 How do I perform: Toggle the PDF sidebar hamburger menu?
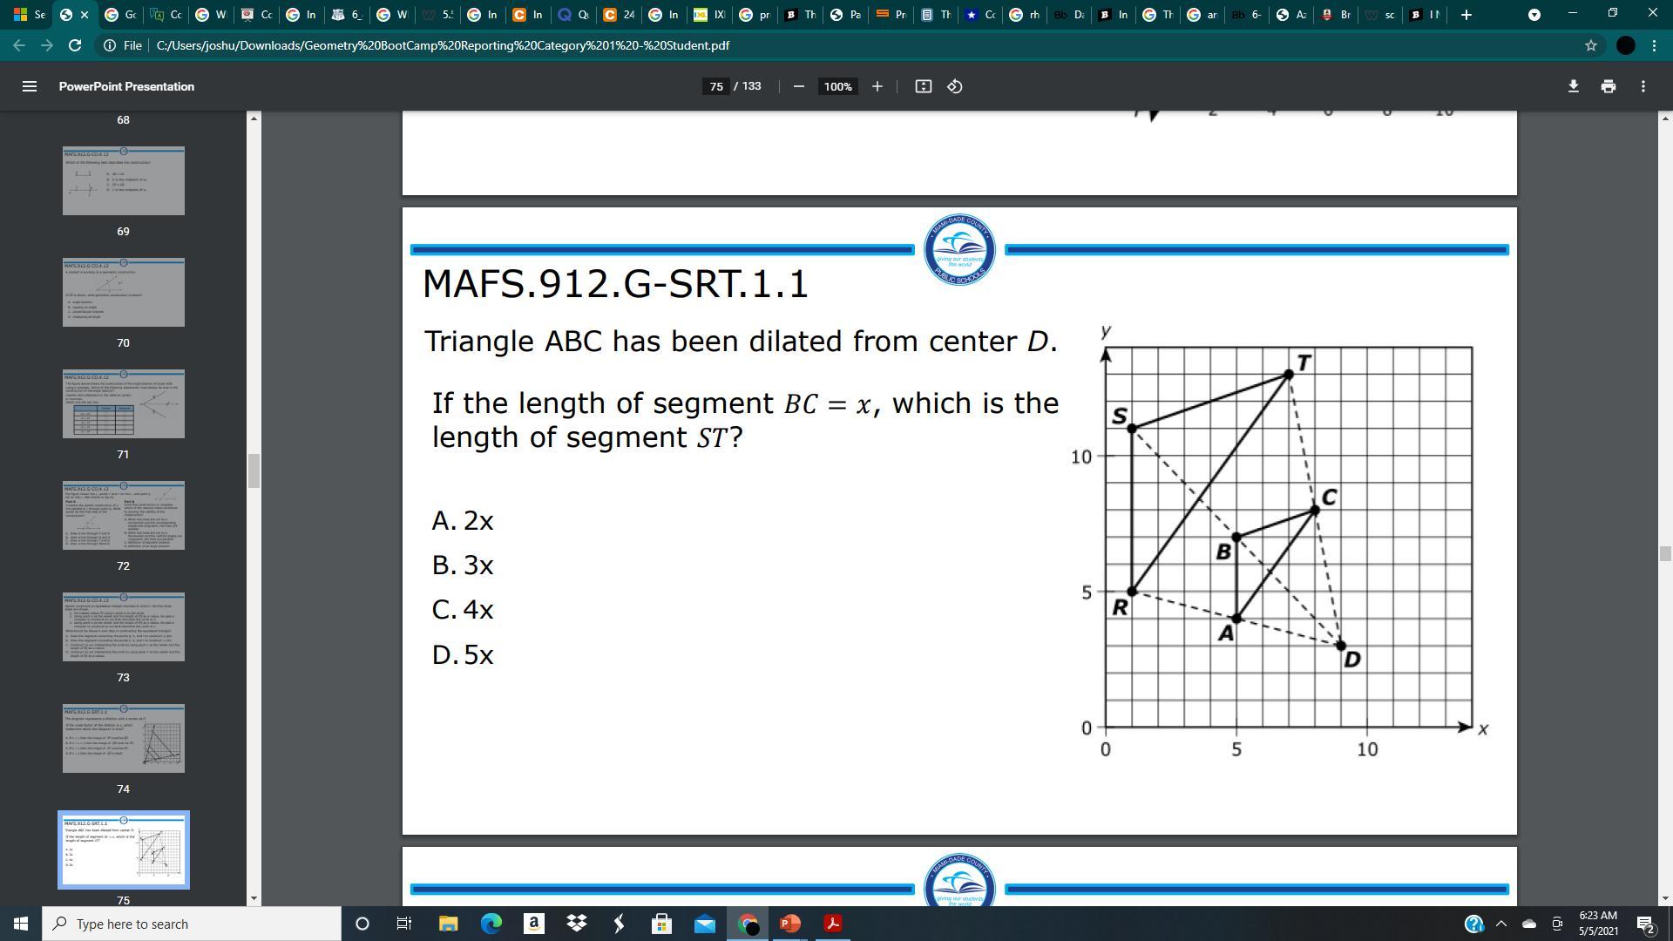click(29, 86)
